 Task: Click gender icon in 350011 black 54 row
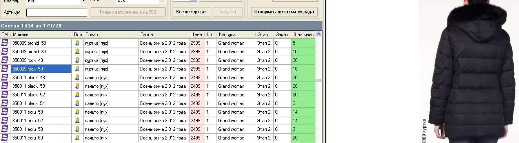coord(77,103)
